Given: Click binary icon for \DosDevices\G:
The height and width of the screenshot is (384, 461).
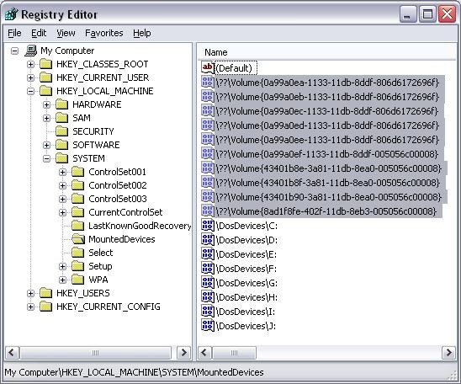Looking at the screenshot, I should point(208,283).
